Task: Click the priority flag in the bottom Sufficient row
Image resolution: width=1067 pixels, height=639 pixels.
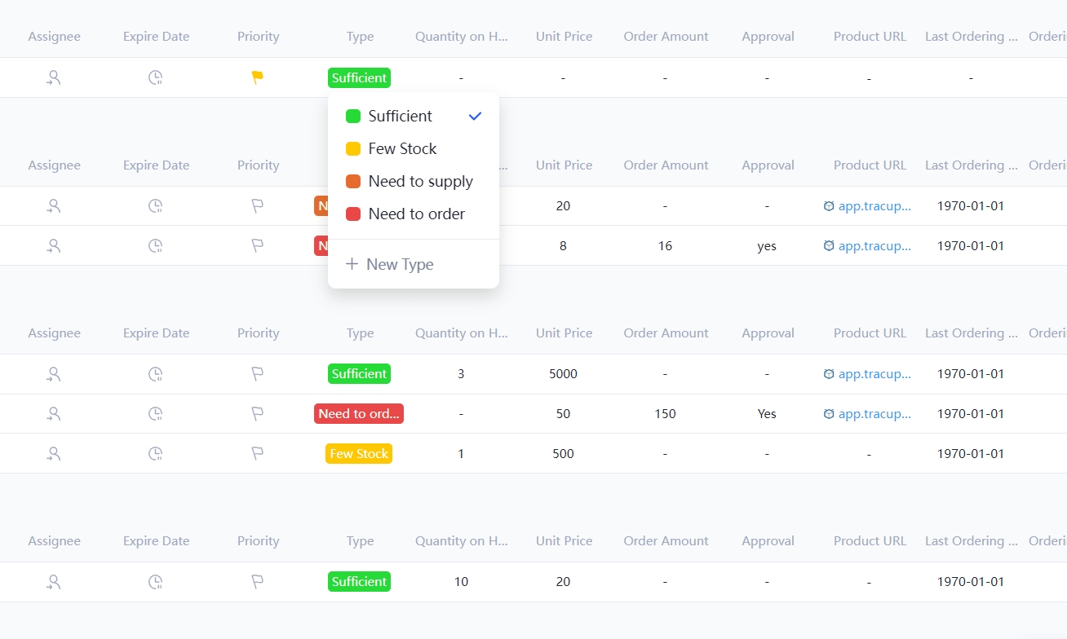Action: 258,581
